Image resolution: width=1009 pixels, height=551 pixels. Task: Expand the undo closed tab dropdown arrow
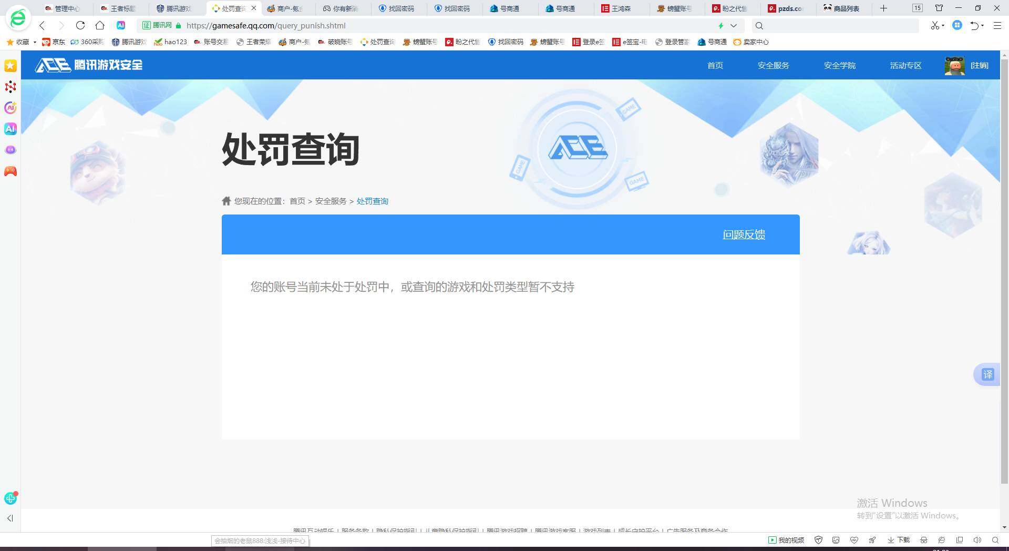[983, 25]
